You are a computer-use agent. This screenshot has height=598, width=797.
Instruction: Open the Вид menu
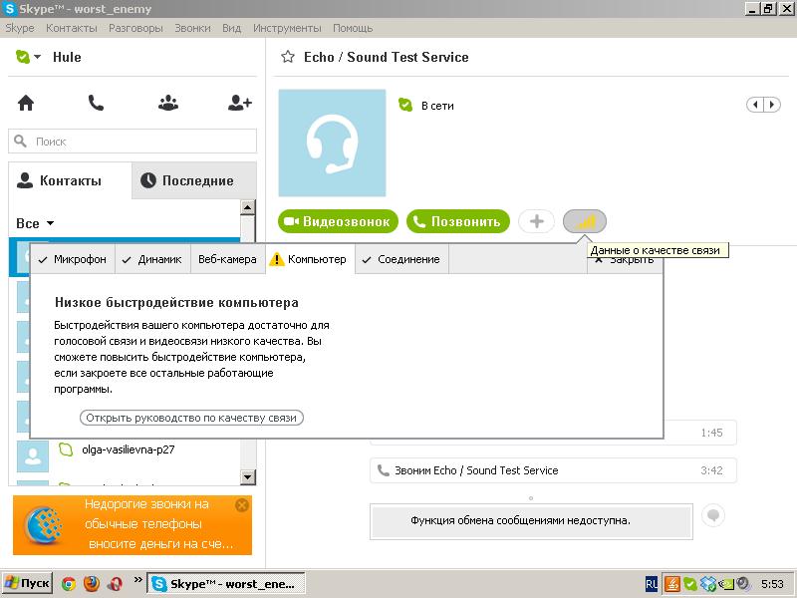(231, 28)
